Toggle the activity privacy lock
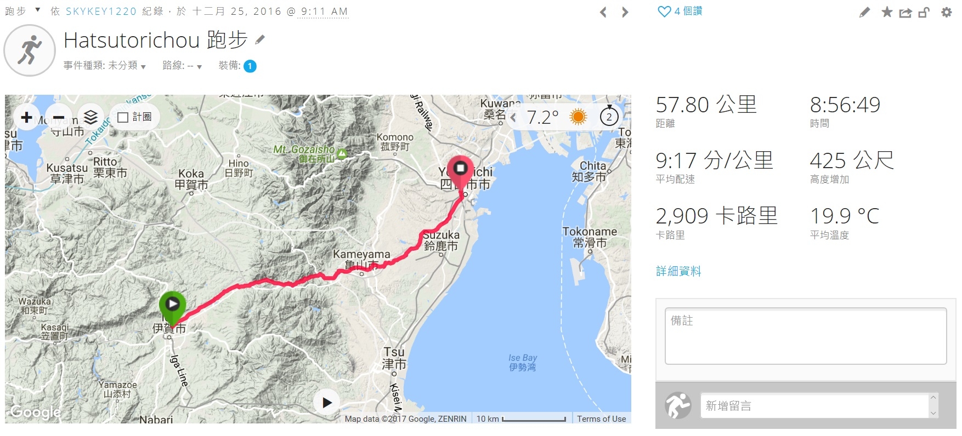Image resolution: width=962 pixels, height=436 pixels. [924, 12]
